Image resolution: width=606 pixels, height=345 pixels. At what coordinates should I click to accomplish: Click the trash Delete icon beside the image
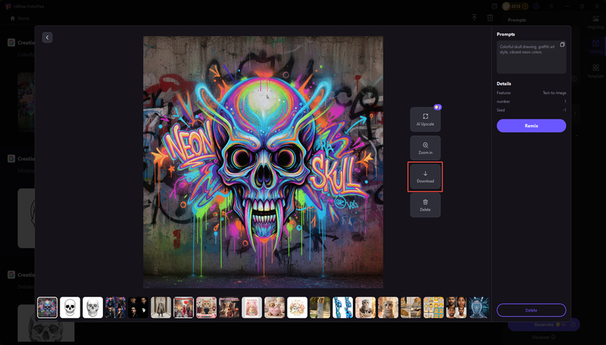click(425, 205)
